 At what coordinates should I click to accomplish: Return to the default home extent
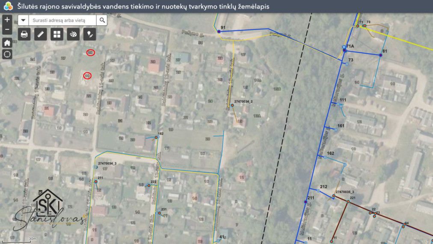7,43
